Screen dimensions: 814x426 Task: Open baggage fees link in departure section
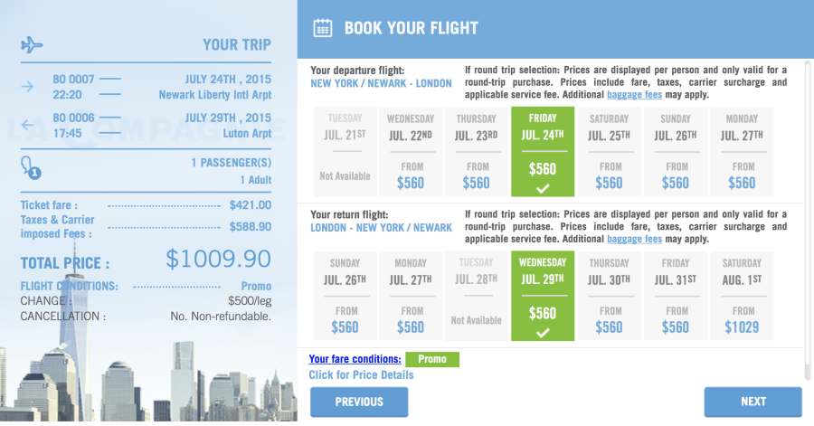pyautogui.click(x=634, y=95)
